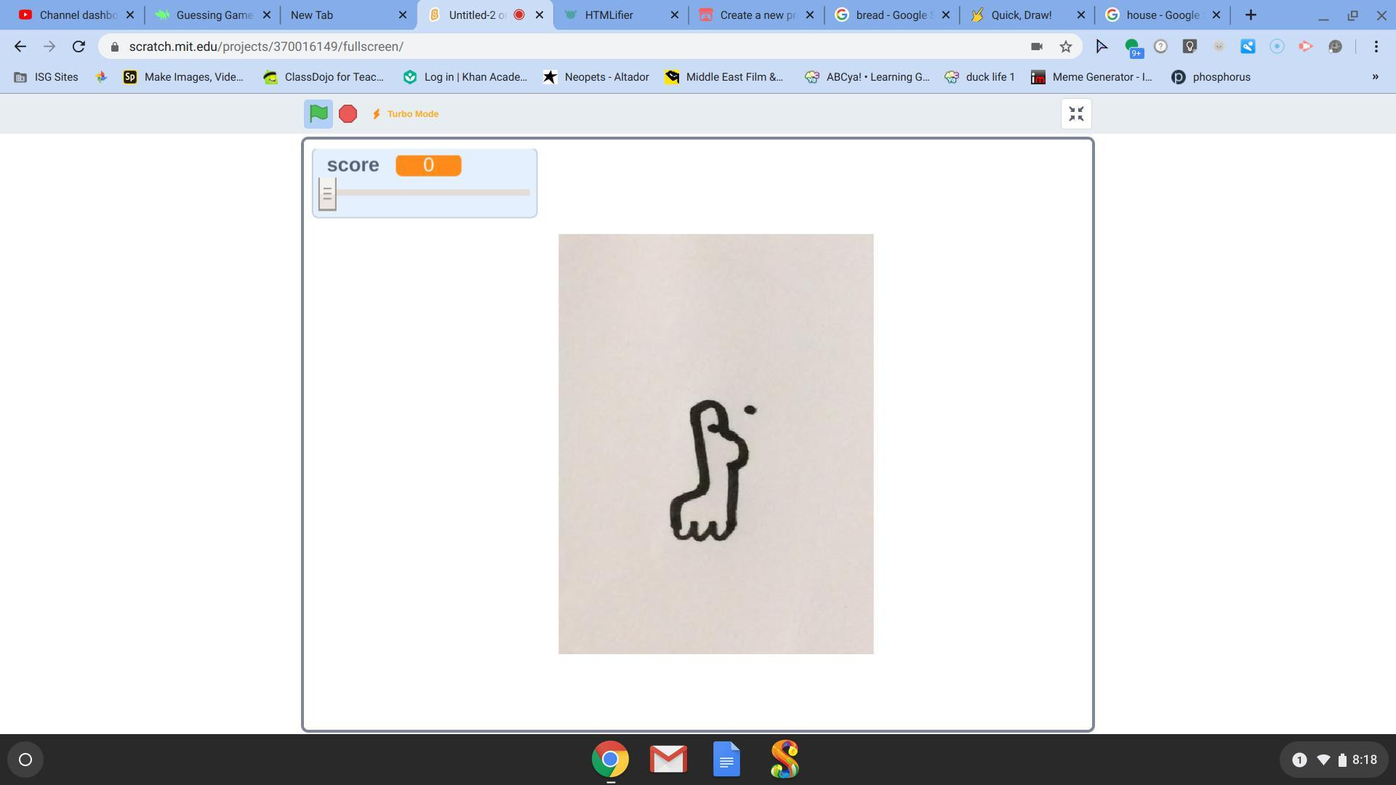Show more bookmarks with the chevron
The height and width of the screenshot is (785, 1396).
[x=1375, y=77]
